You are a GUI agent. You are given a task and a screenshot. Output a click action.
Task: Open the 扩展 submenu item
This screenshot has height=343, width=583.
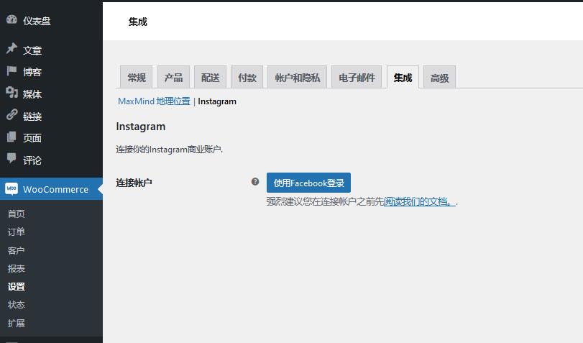17,323
